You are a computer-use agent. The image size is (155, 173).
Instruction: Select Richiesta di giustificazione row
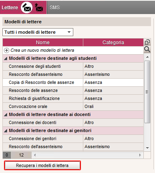[x=73, y=98]
